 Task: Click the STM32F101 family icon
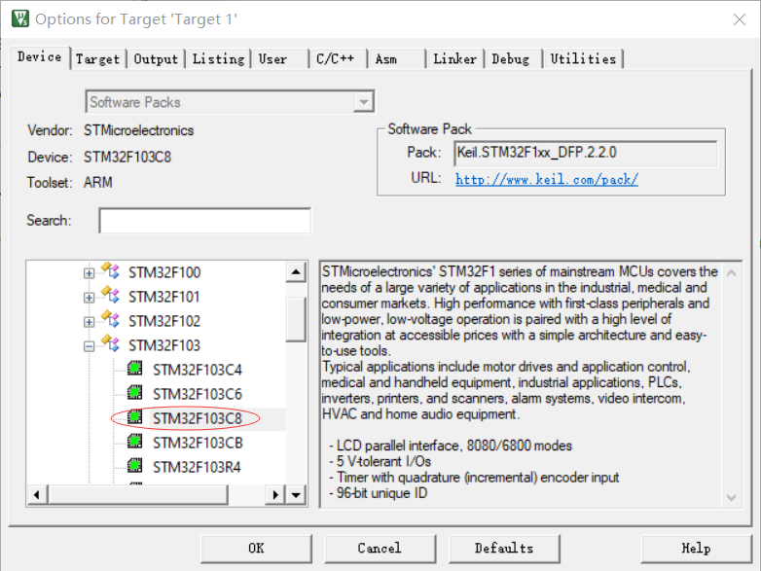111,295
